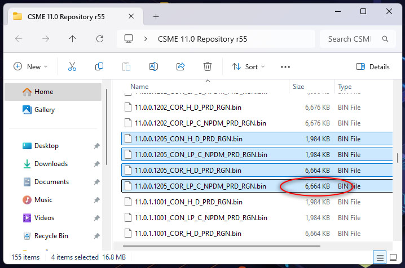Click the Rename icon in toolbar
Viewport: 405px width, 268px height.
click(153, 67)
